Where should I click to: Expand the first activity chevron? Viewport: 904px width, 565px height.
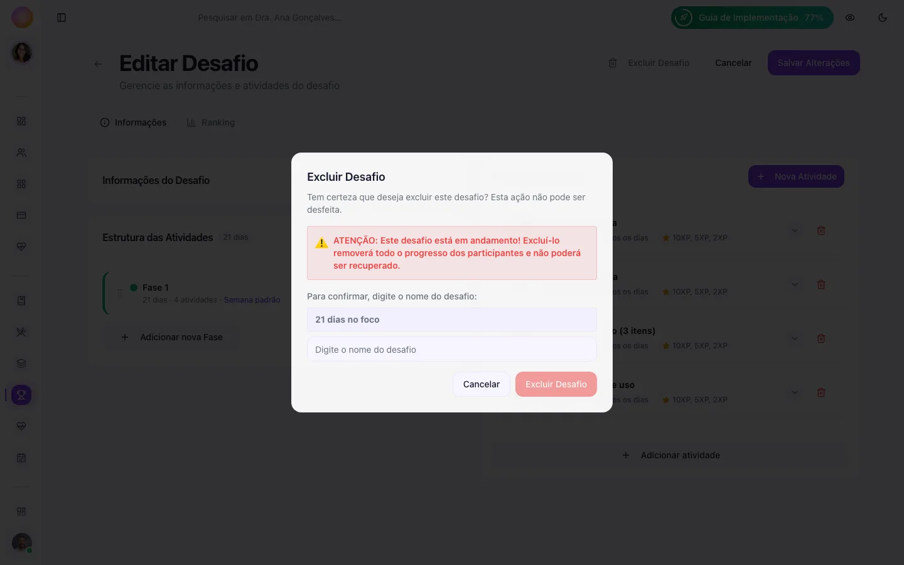[x=795, y=230]
